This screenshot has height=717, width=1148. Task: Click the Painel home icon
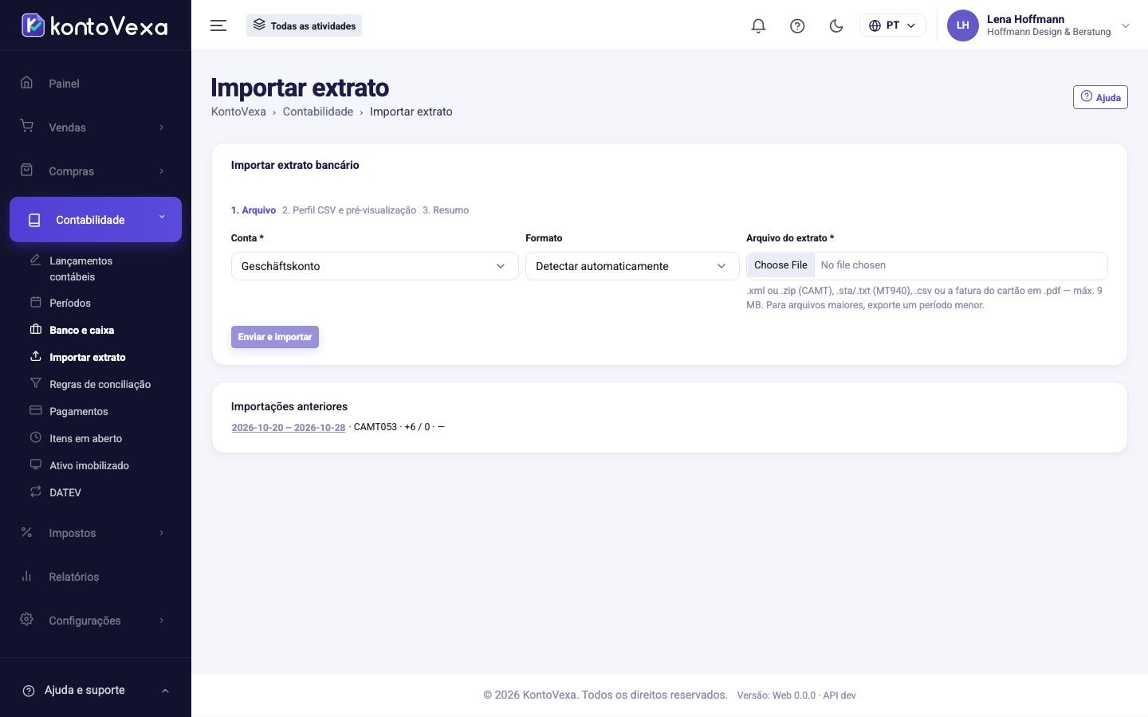(x=27, y=83)
